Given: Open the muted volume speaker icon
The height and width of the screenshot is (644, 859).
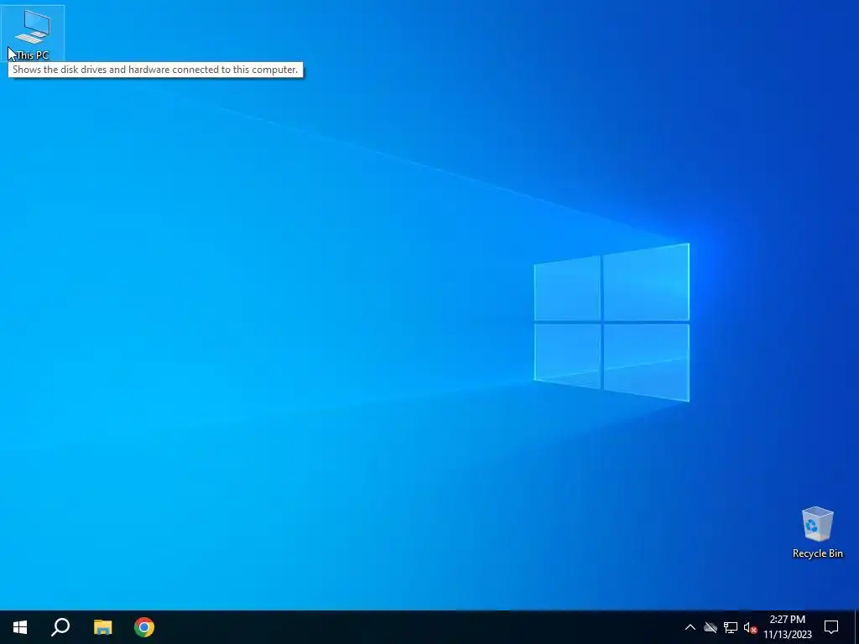Looking at the screenshot, I should (x=750, y=627).
